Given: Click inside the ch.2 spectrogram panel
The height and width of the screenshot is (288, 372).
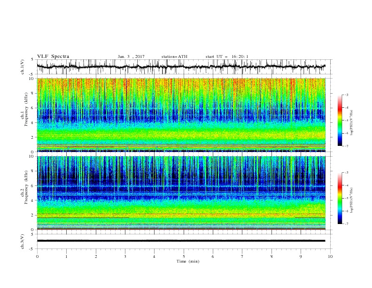Looking at the screenshot, I should click(181, 193).
